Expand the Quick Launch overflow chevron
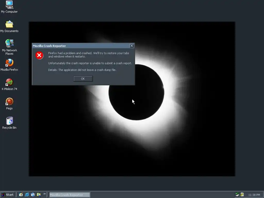264x198 pixels. pos(44,194)
